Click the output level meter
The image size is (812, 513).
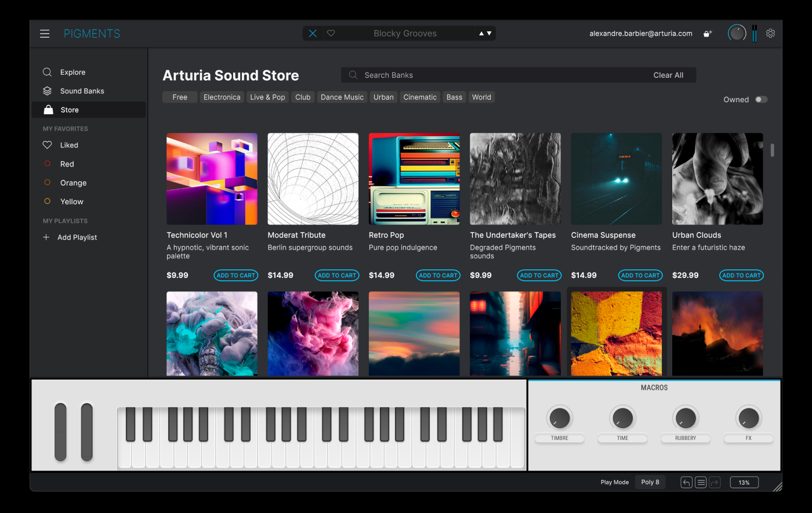click(755, 33)
